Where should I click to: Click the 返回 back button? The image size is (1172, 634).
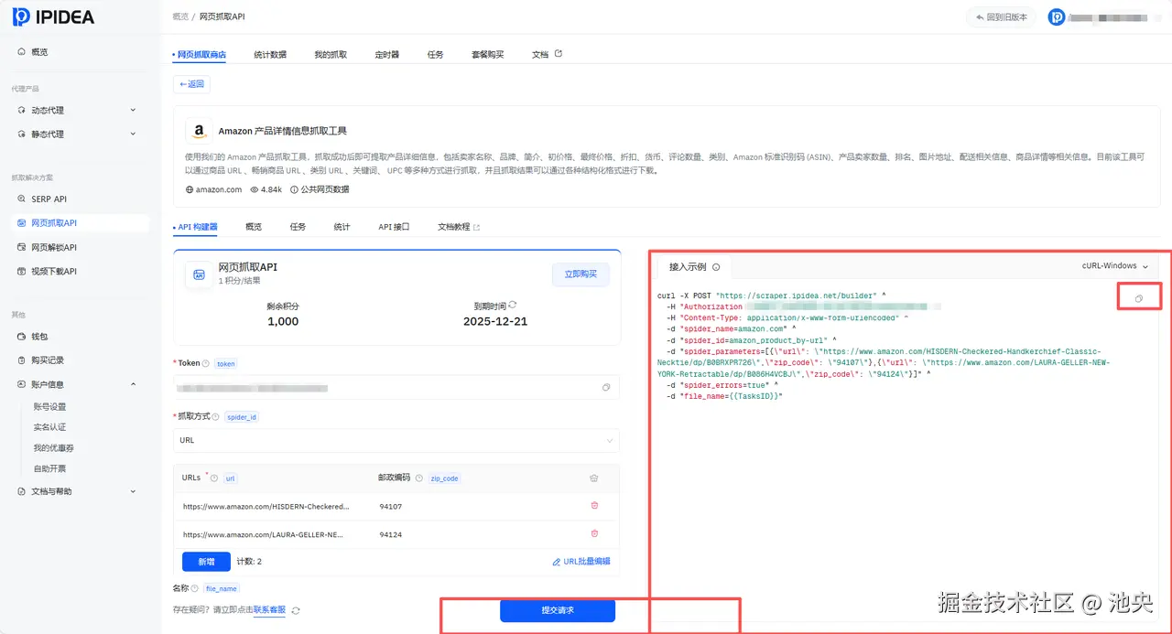(191, 84)
